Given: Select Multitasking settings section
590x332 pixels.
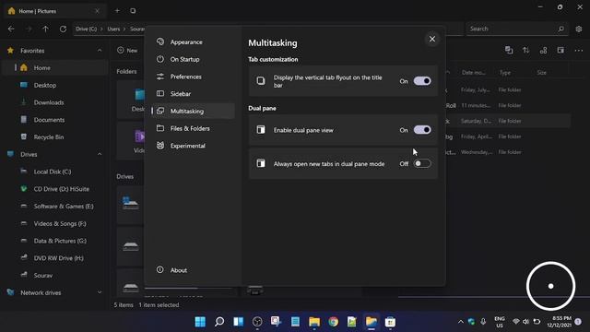Looking at the screenshot, I should [x=193, y=111].
